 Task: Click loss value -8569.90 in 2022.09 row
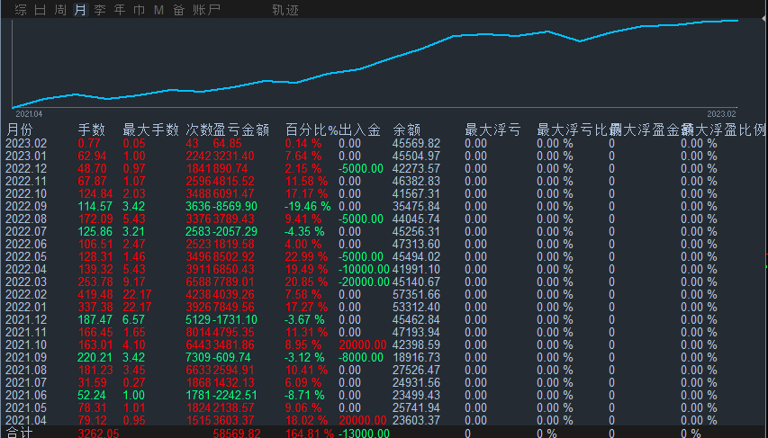pos(235,207)
